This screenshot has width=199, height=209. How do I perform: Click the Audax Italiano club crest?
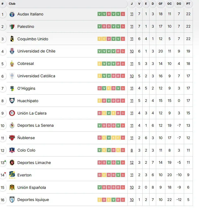[x=12, y=14]
